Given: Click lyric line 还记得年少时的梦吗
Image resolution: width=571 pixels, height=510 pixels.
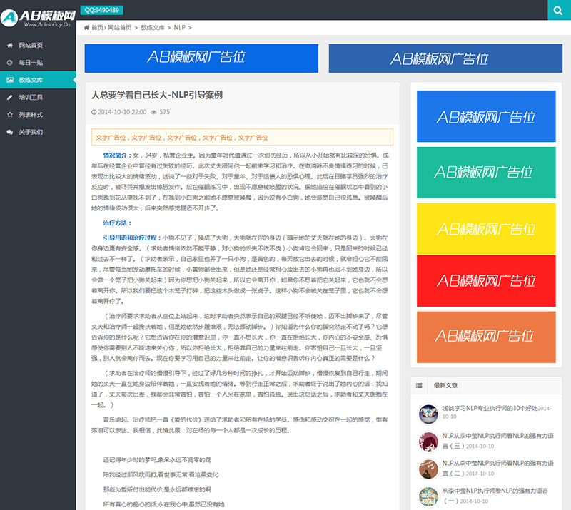Looking at the screenshot, I should coord(157,460).
